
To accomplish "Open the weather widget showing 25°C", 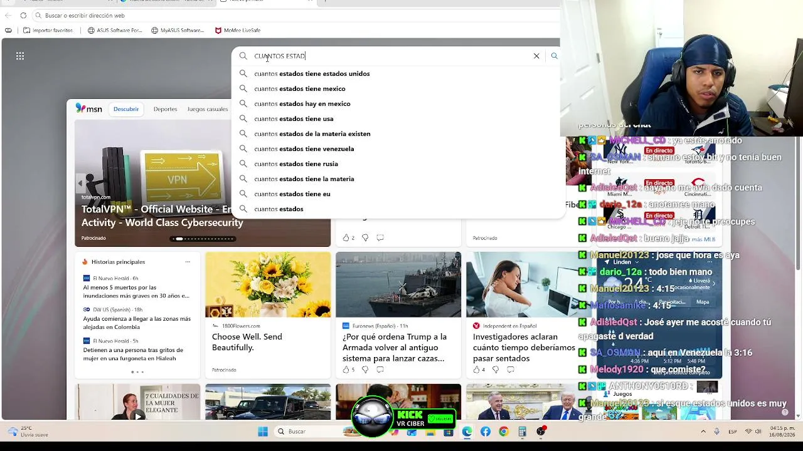I will [x=28, y=432].
